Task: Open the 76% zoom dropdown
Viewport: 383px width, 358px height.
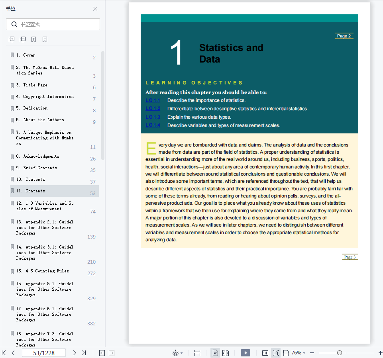Action: click(x=299, y=353)
